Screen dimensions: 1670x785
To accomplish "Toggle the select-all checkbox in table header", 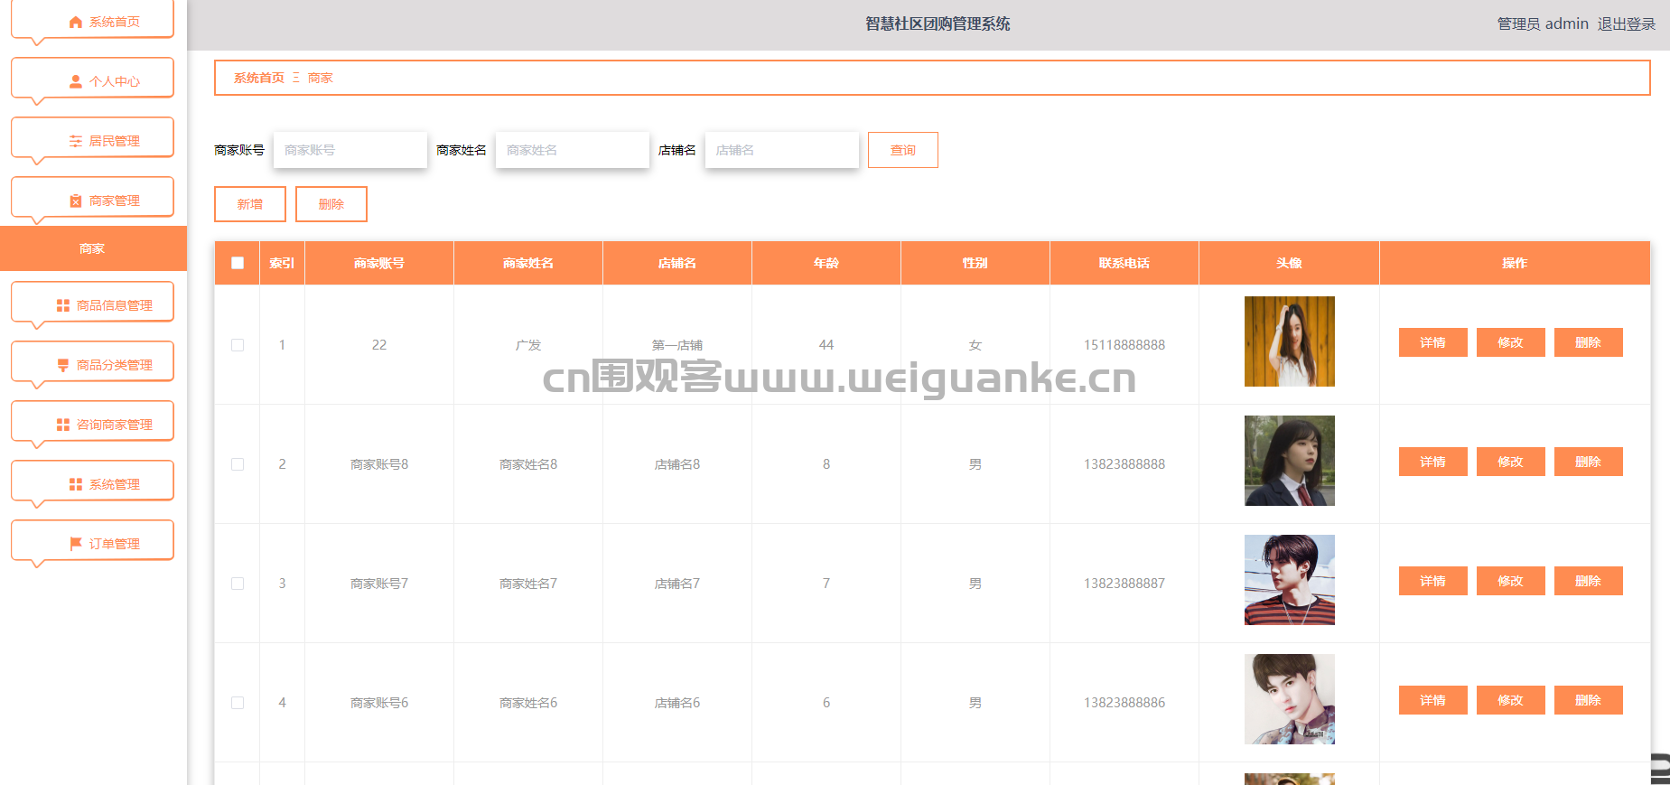I will click(x=238, y=263).
